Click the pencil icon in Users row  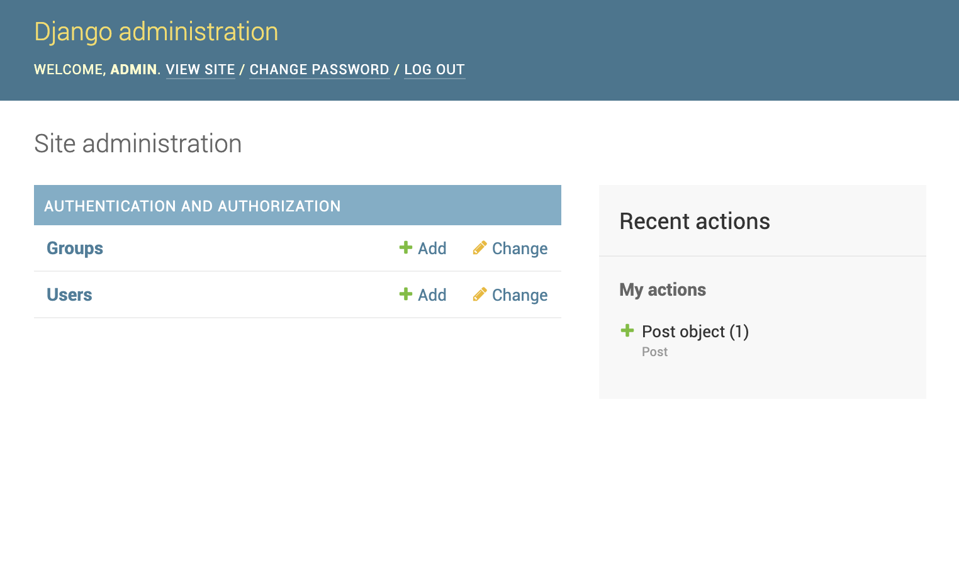tap(479, 294)
